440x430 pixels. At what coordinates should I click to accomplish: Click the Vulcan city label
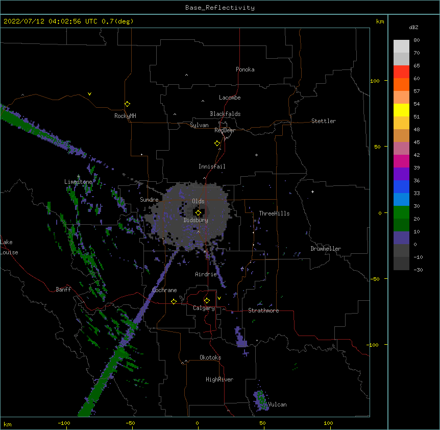pyautogui.click(x=277, y=404)
